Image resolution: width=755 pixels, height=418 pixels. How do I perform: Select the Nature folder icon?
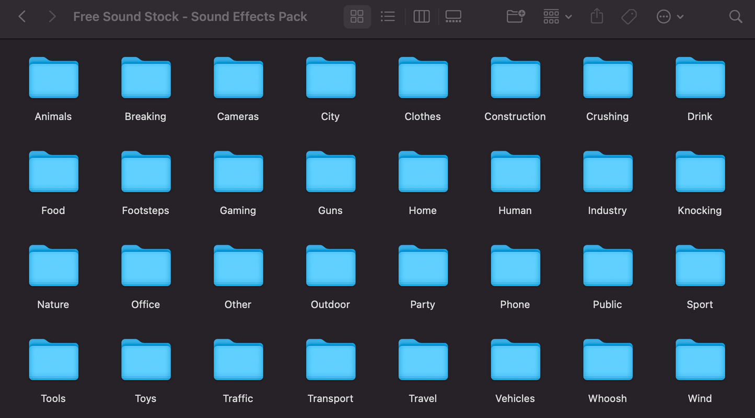(x=53, y=266)
